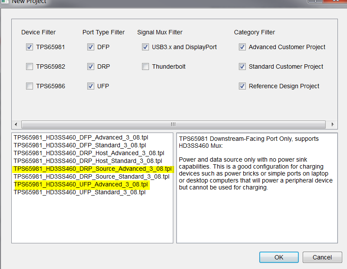Click the filter panel's right scroll arrow

pyautogui.click(x=334, y=124)
